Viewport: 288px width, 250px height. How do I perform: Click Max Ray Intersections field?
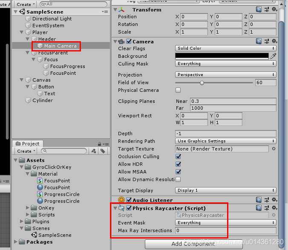click(x=225, y=230)
